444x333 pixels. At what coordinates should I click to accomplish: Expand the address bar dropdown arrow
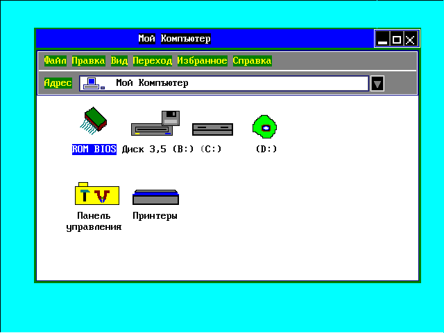click(377, 83)
